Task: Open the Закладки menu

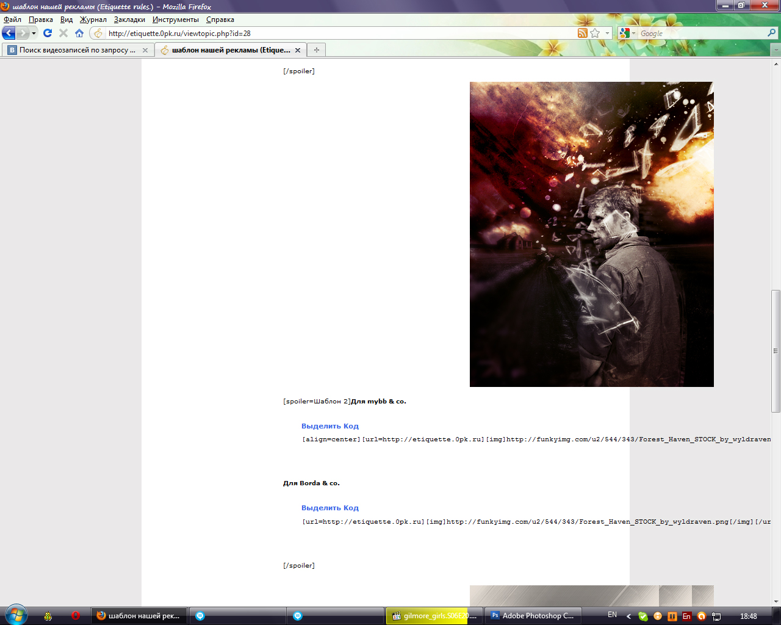Action: pos(129,20)
